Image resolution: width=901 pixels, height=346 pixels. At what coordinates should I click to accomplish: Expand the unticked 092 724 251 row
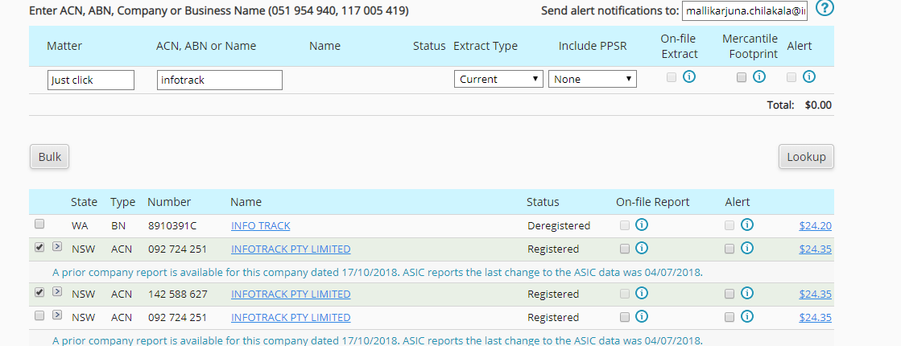tap(57, 315)
